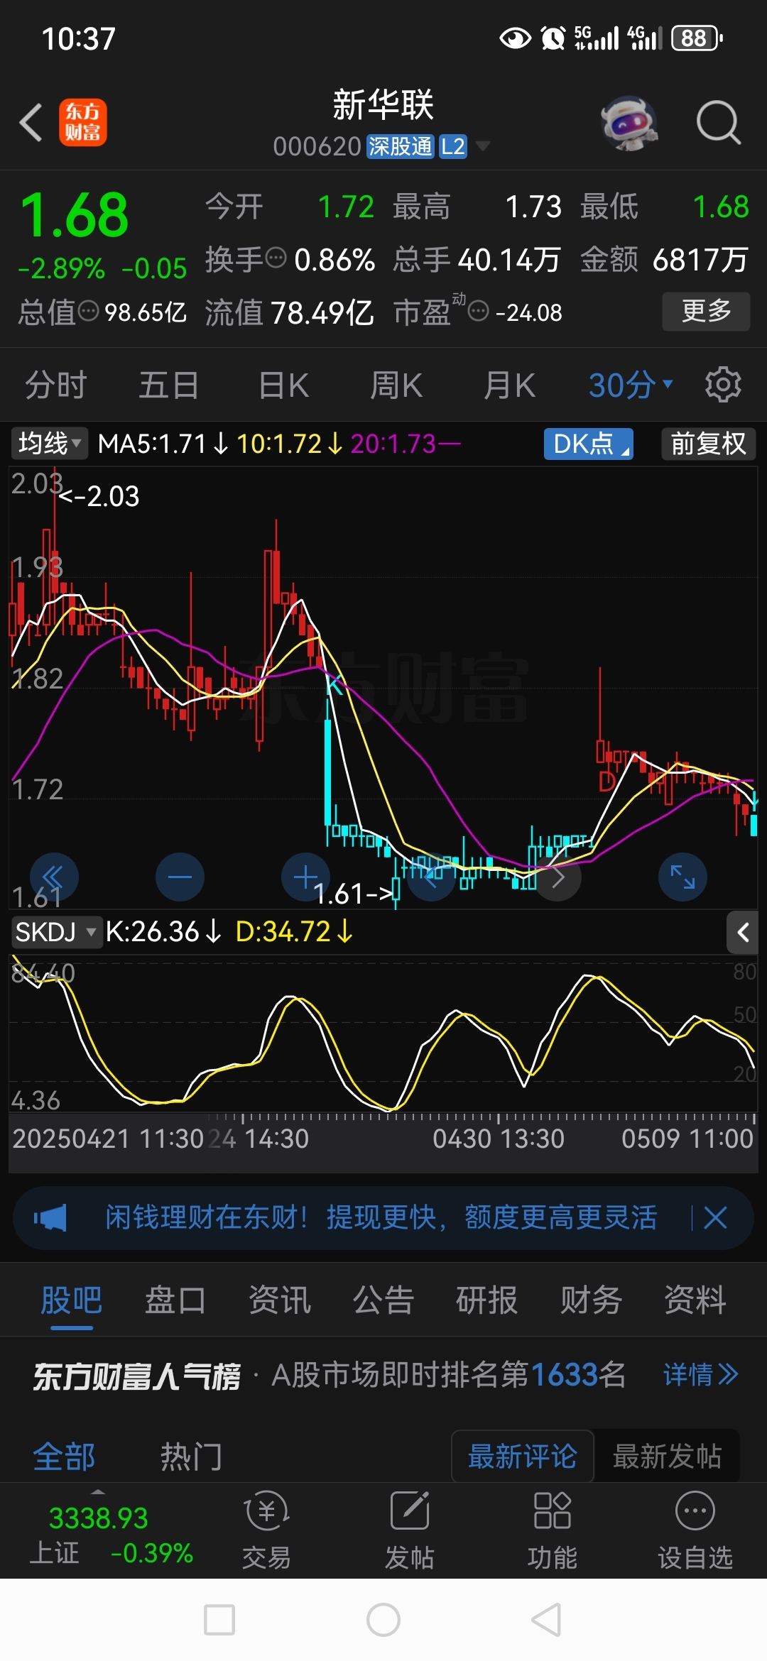
Task: Tap the L2 badge
Action: 452,146
